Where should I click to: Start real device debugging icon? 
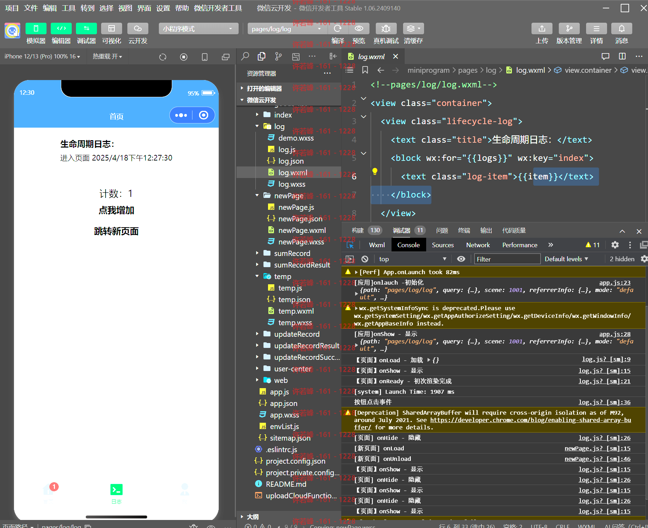[x=386, y=28]
